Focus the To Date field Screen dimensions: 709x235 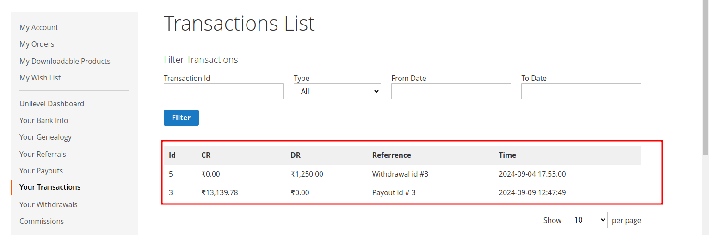(581, 92)
